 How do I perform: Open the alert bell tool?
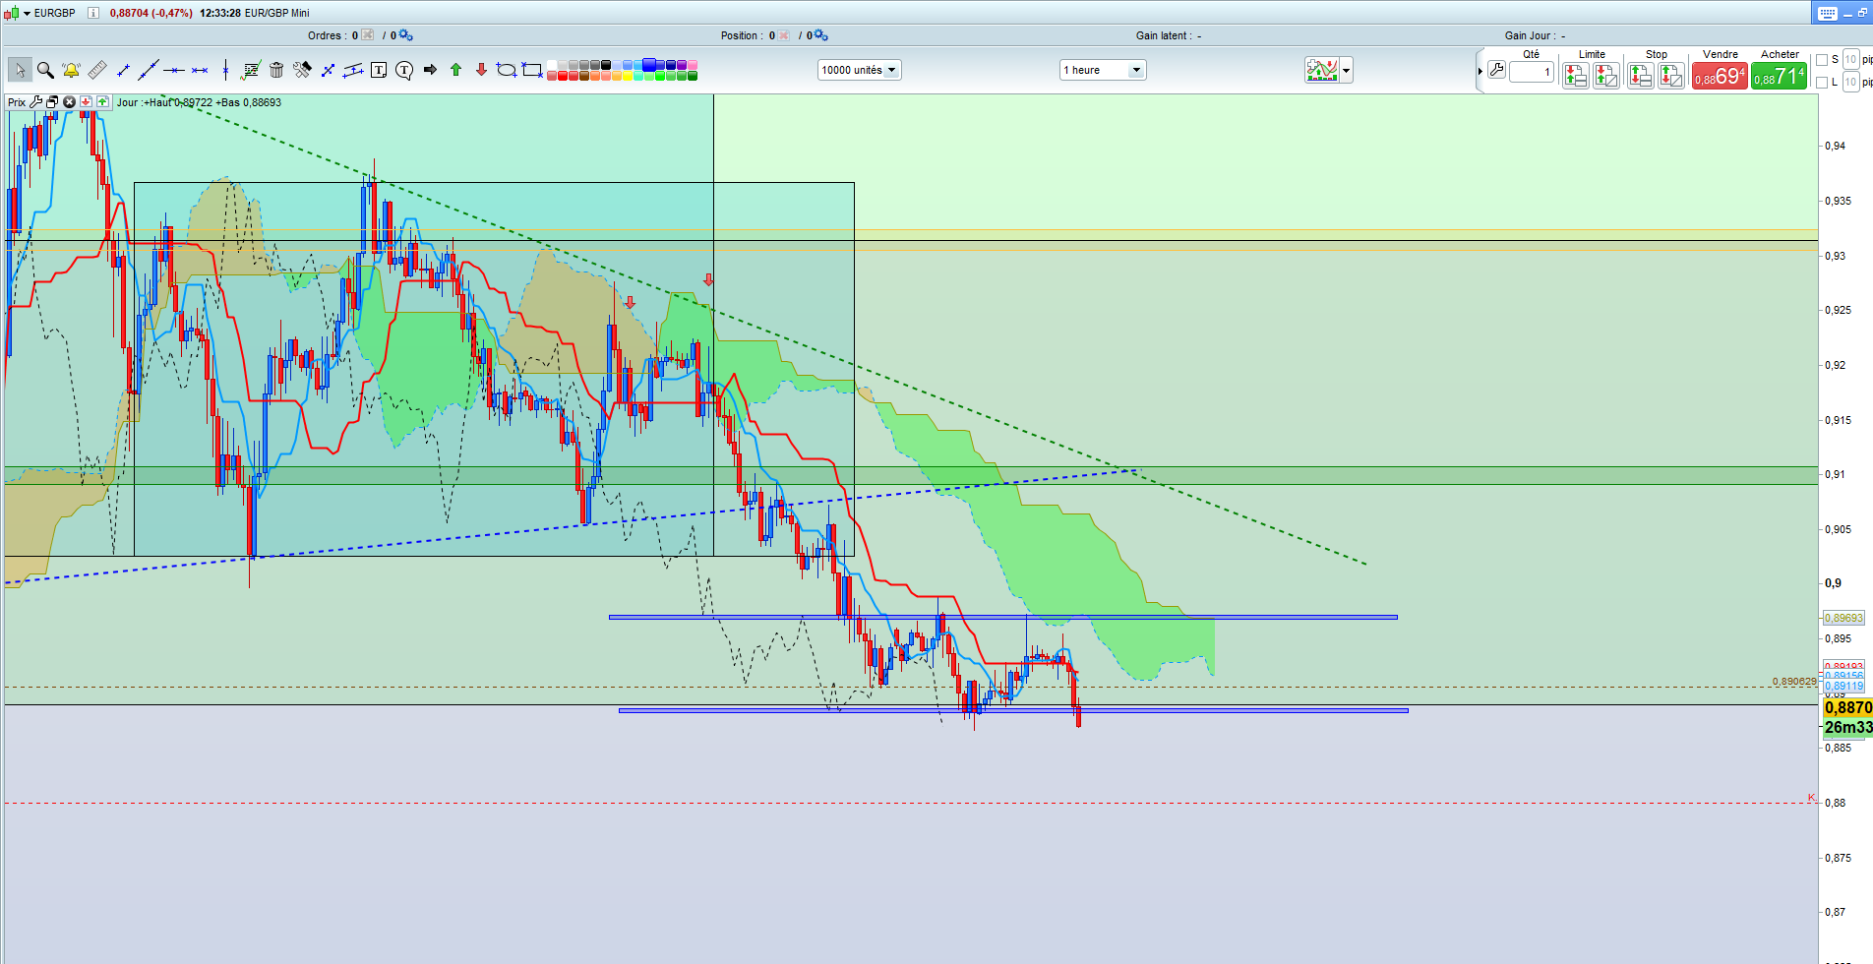pos(71,70)
